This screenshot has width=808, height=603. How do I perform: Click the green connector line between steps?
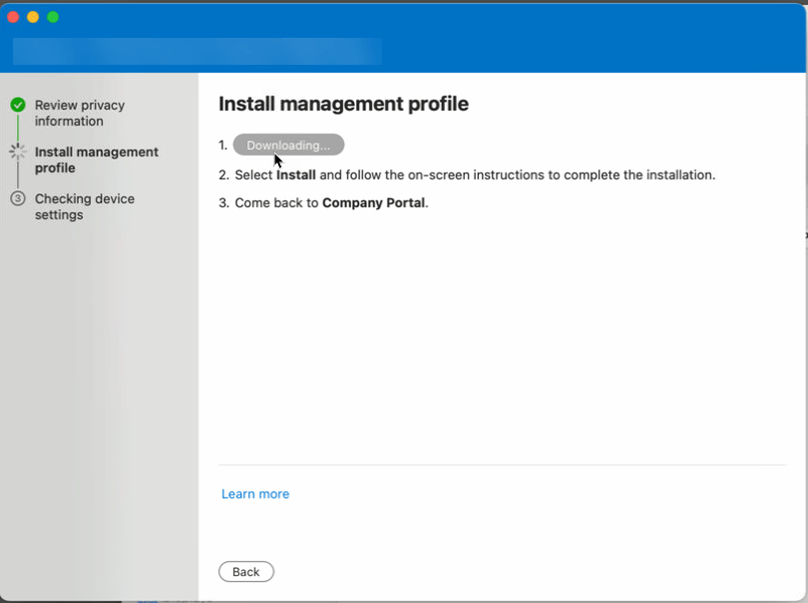(18, 128)
